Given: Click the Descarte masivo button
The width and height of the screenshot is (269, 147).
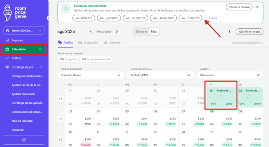Looking at the screenshot, I should [239, 7].
